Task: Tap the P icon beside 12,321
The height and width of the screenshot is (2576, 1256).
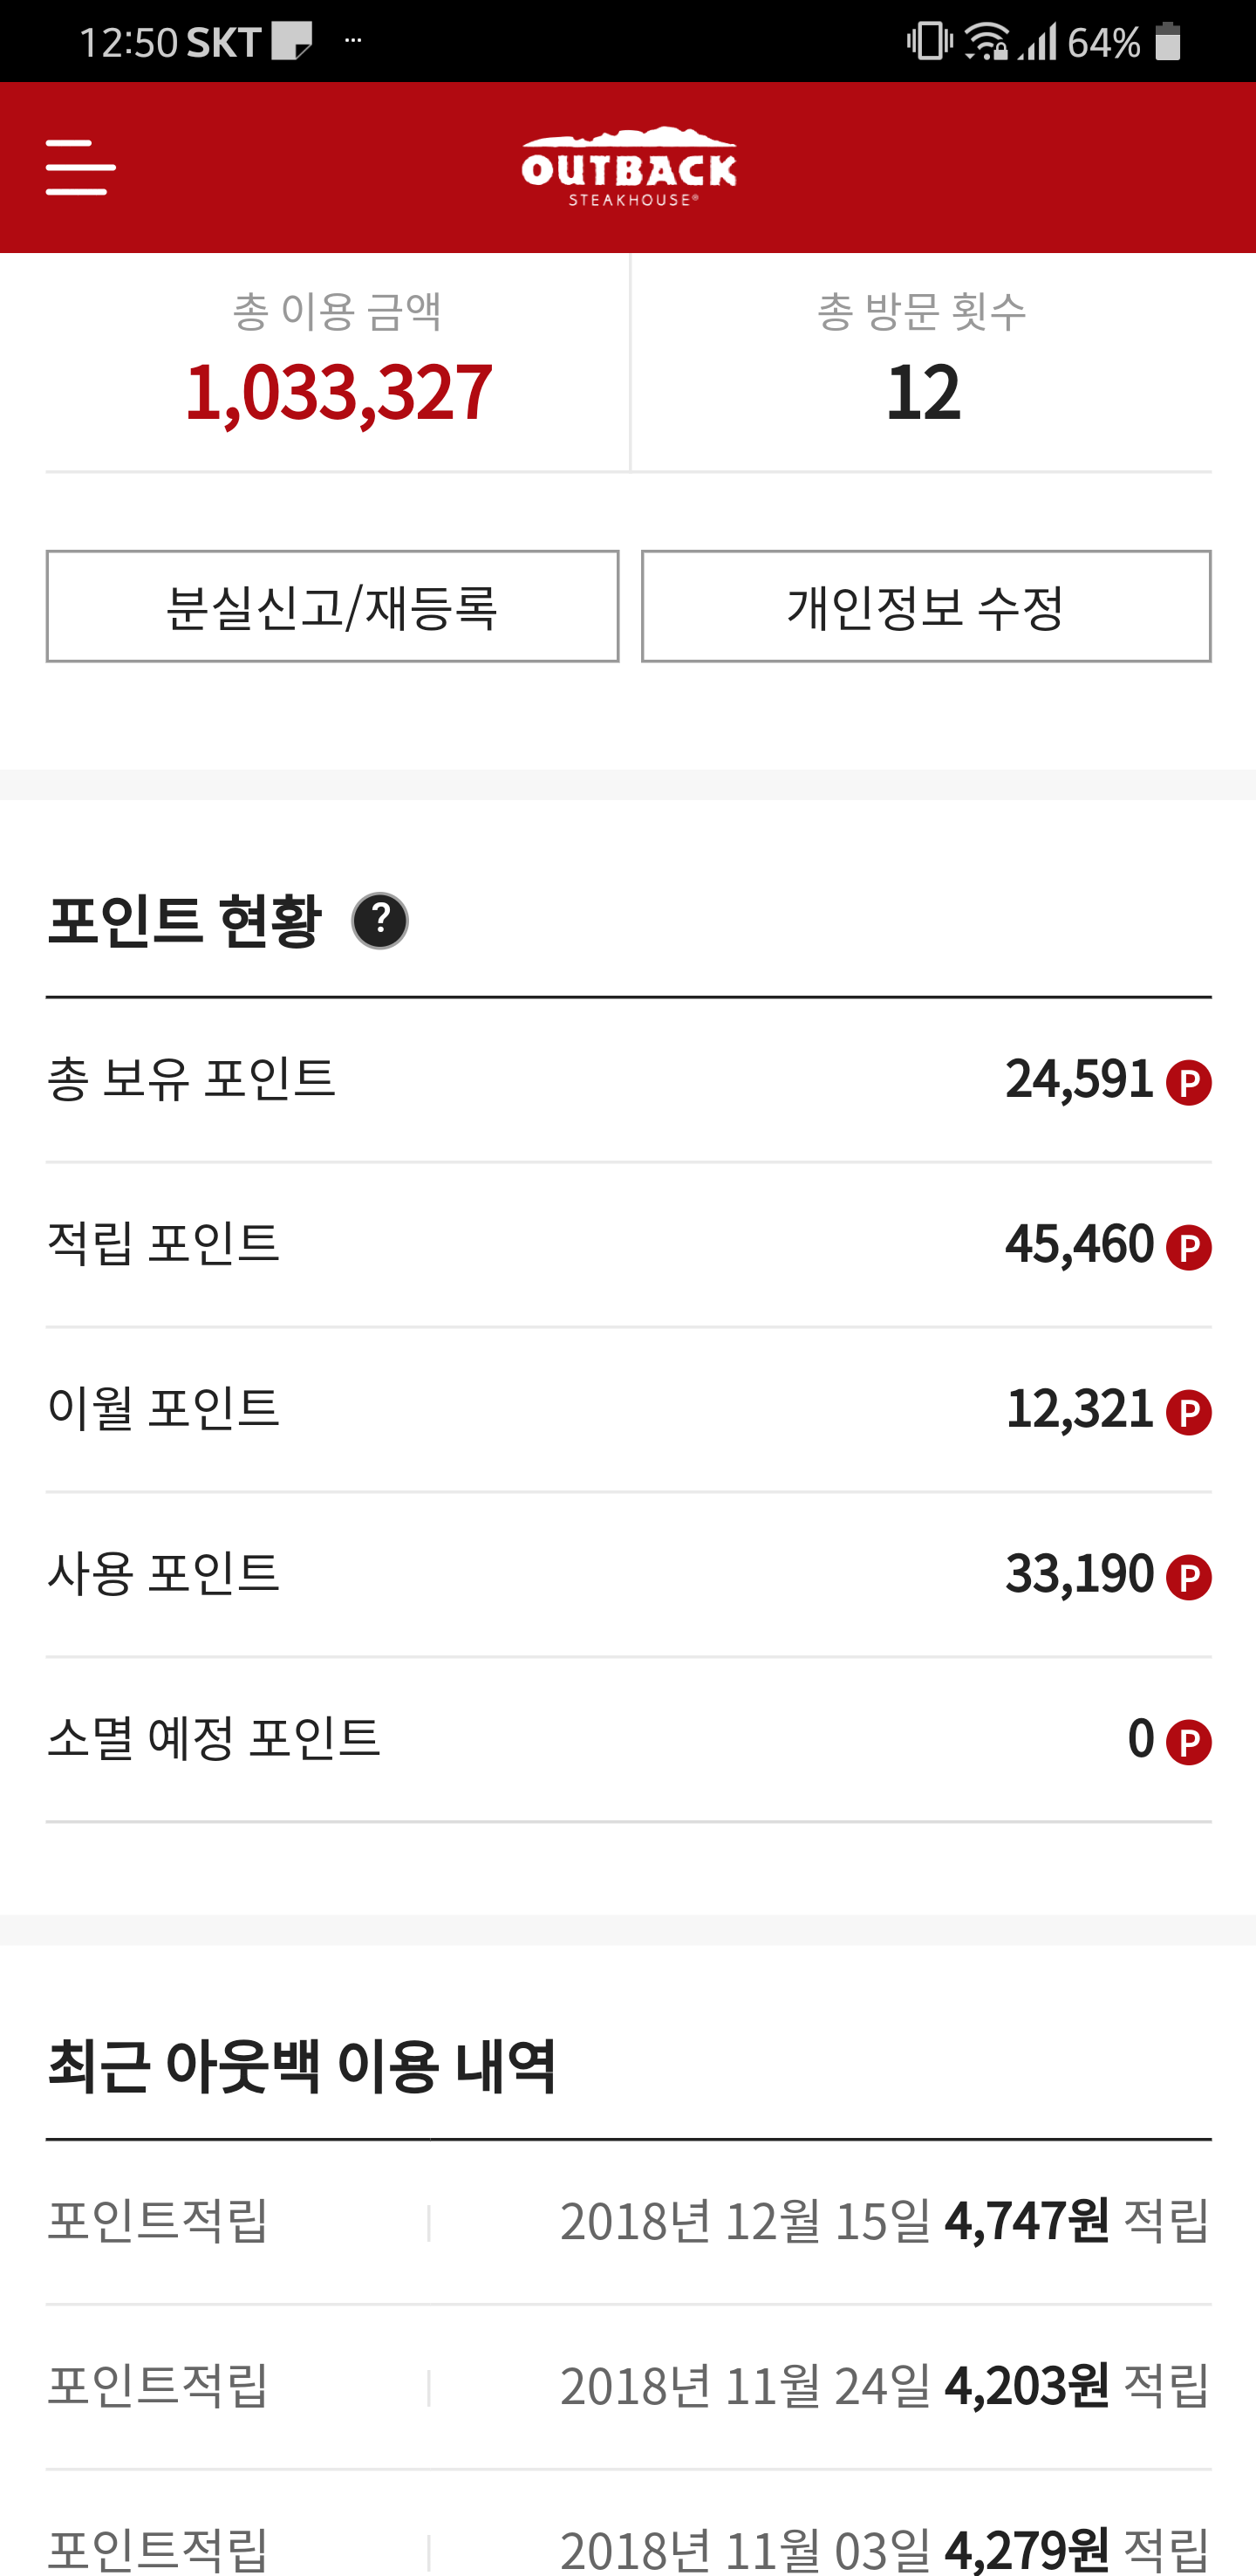Action: point(1188,1412)
